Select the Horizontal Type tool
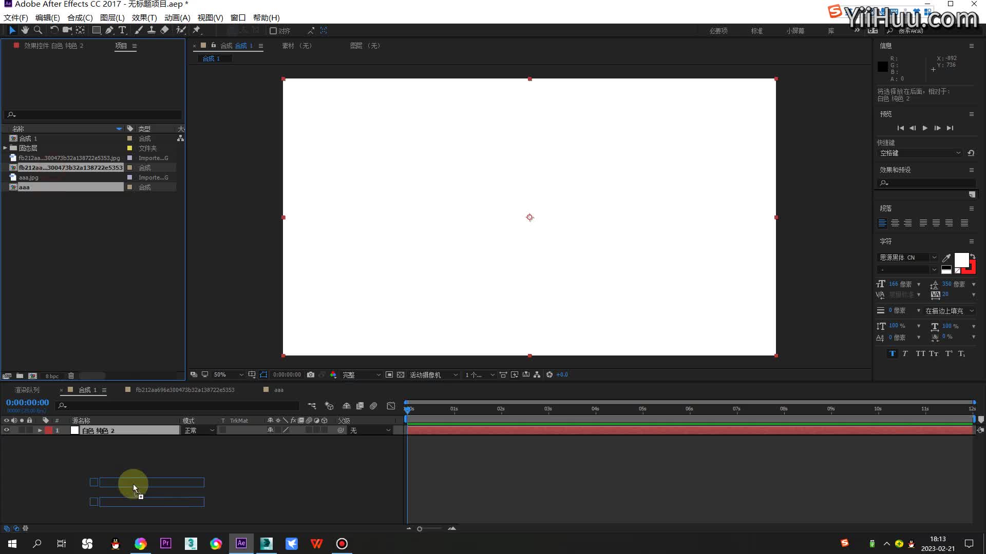 (122, 30)
